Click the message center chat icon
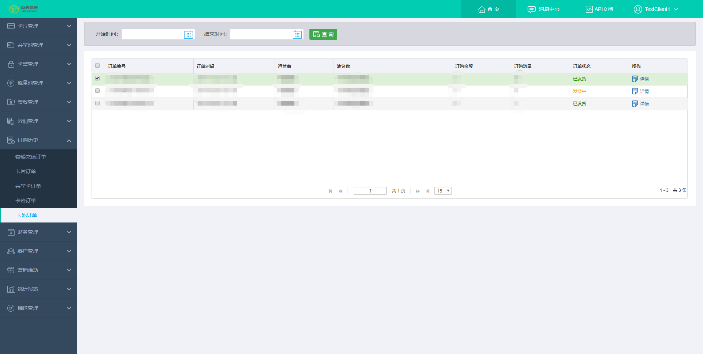Image resolution: width=703 pixels, height=354 pixels. (532, 9)
